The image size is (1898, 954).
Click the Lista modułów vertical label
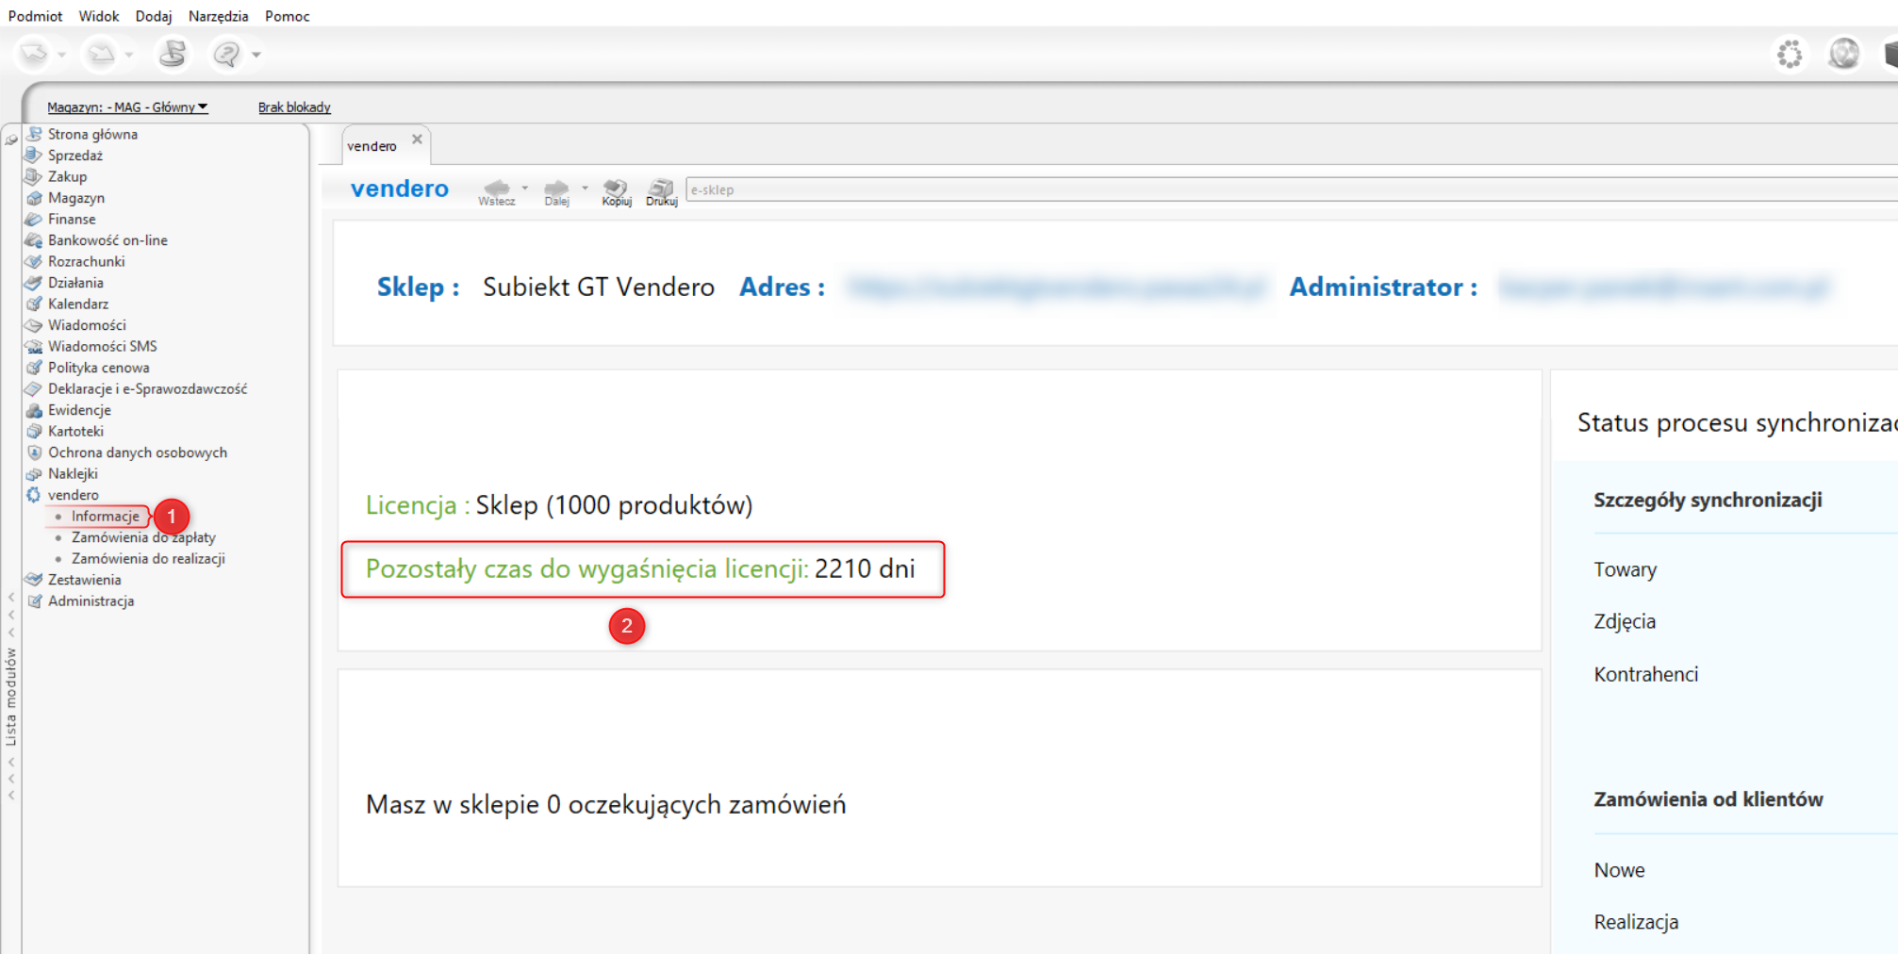(x=11, y=696)
